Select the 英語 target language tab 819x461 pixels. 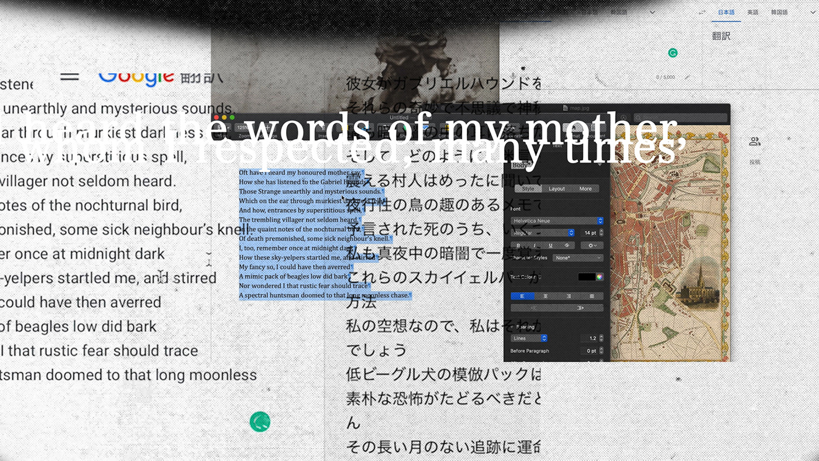tap(753, 12)
